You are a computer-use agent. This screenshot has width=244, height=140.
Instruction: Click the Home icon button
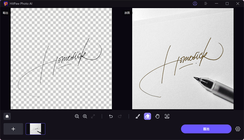coord(7,116)
